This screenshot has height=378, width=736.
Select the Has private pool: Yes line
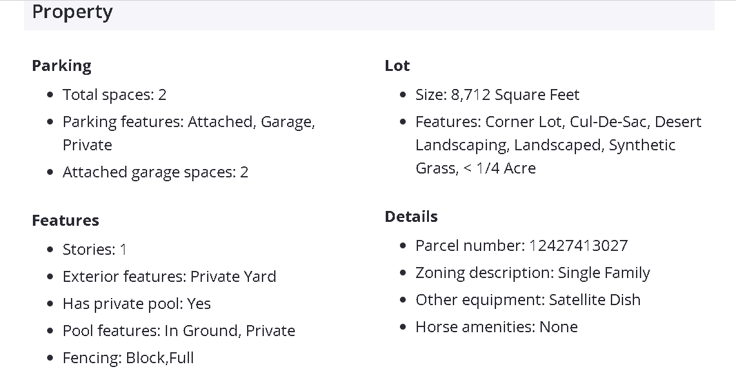click(136, 304)
